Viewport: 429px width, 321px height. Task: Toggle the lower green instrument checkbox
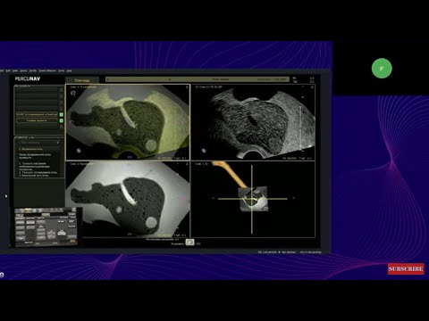(x=61, y=120)
